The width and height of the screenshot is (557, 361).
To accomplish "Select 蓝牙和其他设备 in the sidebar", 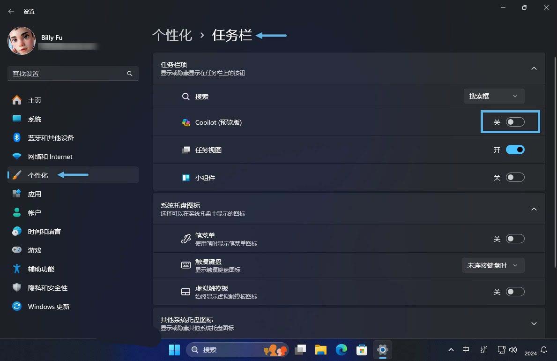I will [x=51, y=137].
